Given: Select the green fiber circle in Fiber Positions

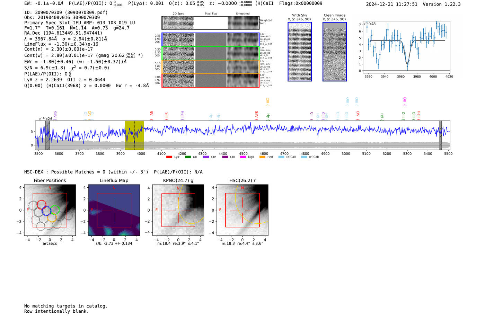Looking at the screenshot, I should 55,210.
